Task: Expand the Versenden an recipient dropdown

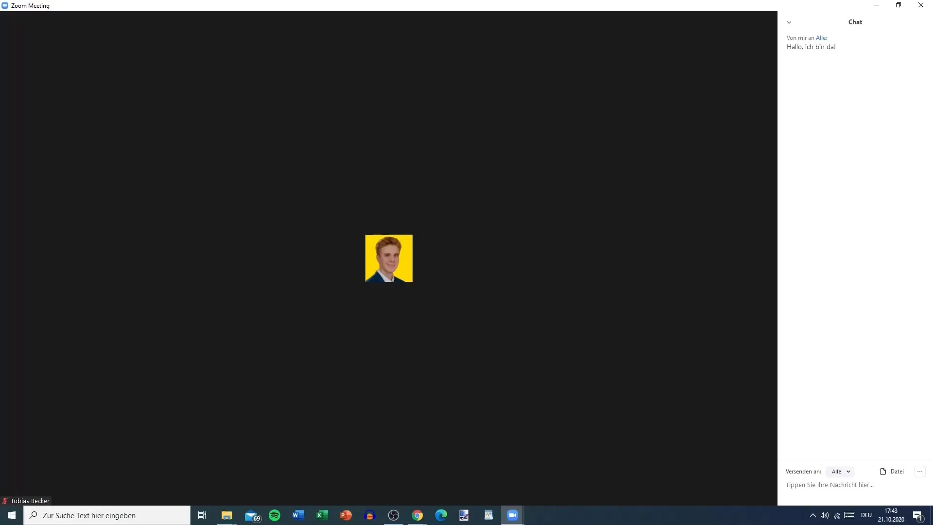Action: coord(840,471)
